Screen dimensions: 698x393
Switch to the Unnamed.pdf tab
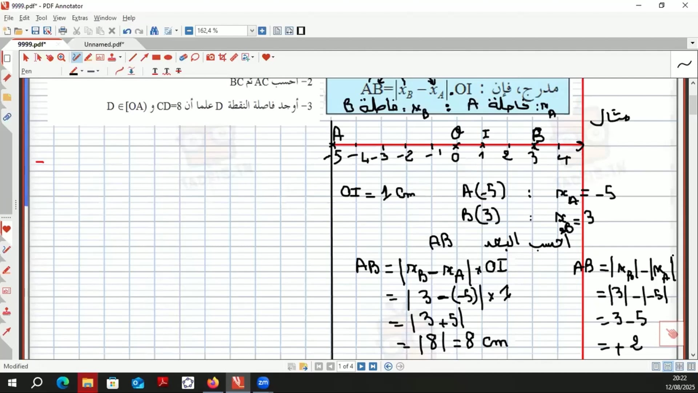104,44
